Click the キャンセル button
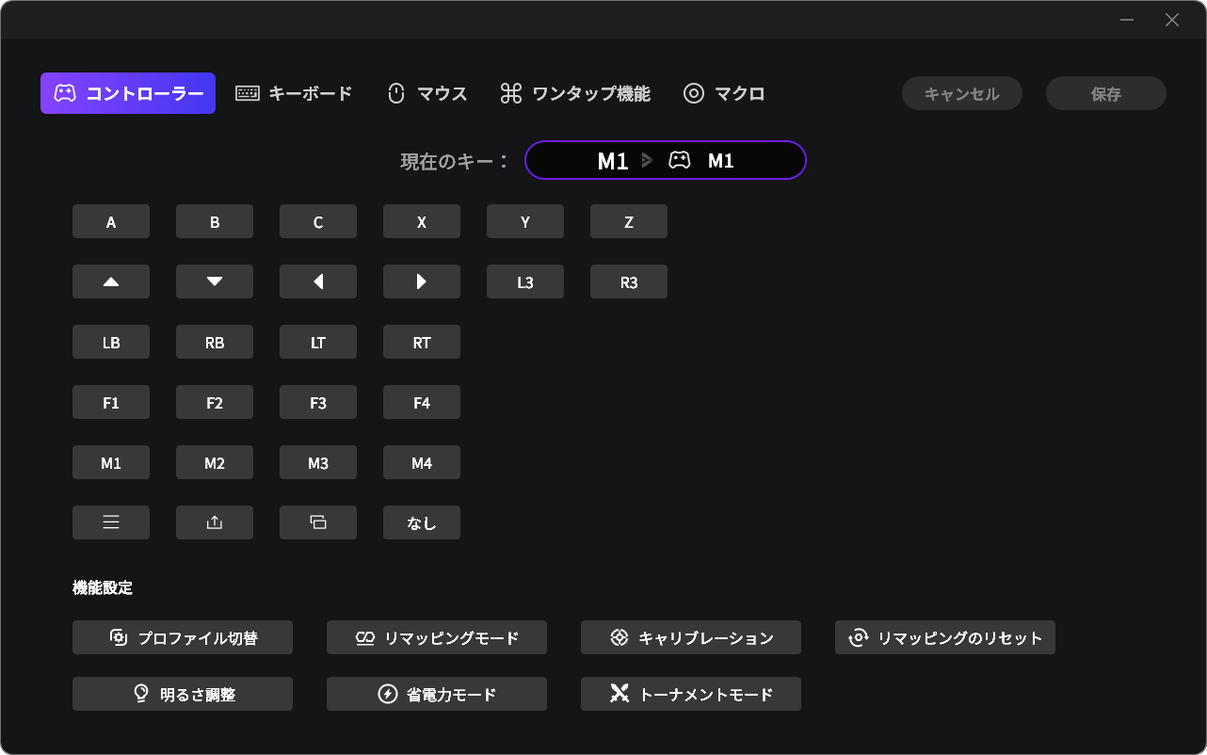 coord(961,93)
